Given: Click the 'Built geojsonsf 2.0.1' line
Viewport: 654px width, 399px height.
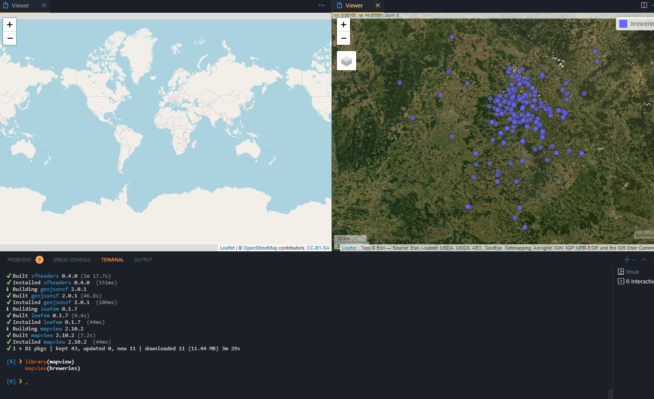Looking at the screenshot, I should [54, 296].
